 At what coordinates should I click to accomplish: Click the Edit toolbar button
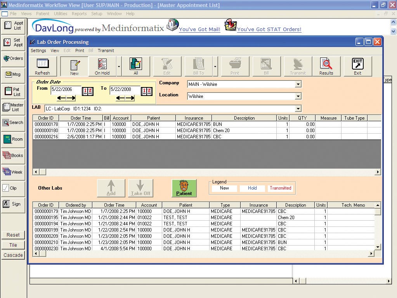[x=167, y=66]
